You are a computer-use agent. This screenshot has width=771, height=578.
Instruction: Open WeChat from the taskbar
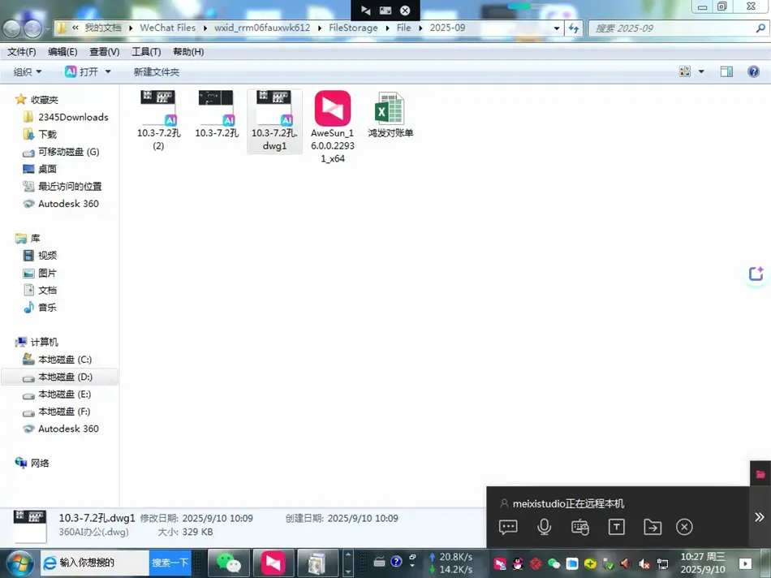click(229, 563)
